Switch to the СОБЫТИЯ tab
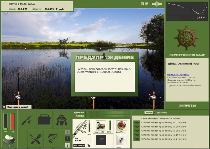 point(162,113)
